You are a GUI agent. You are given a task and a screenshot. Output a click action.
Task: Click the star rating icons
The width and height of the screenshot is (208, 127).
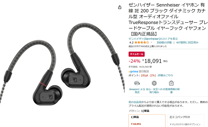[x=142, y=43]
